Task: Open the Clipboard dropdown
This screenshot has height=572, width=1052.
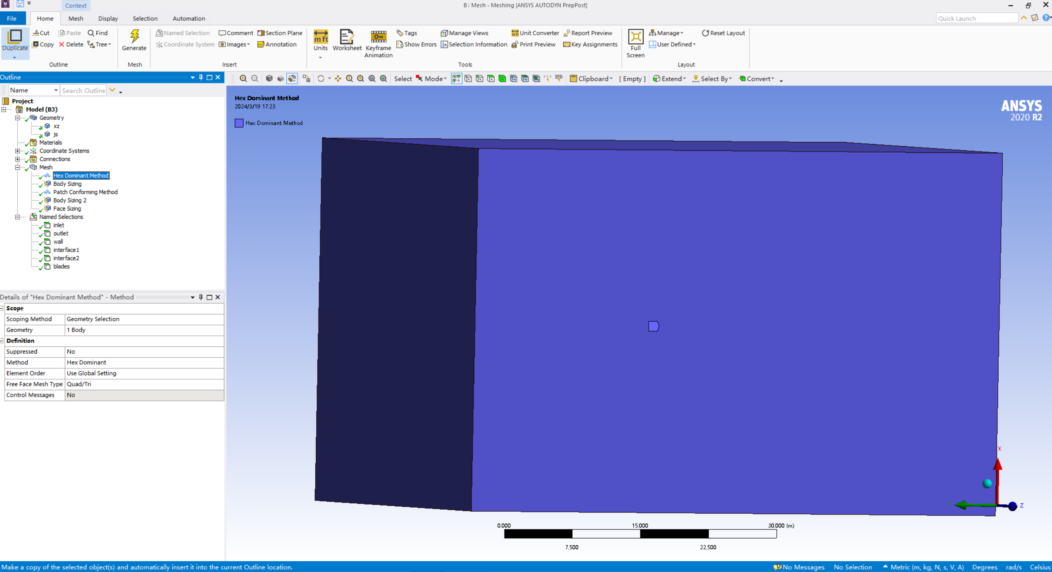Action: click(x=591, y=78)
